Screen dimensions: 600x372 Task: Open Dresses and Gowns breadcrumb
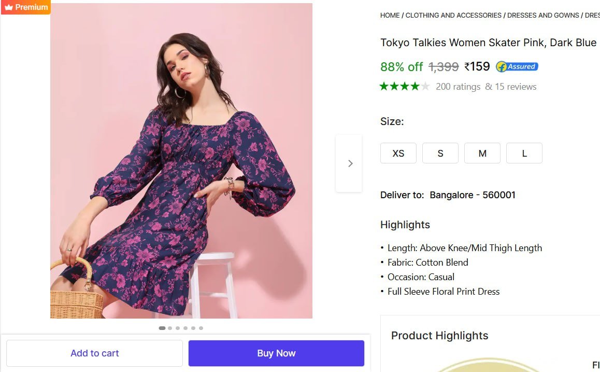pyautogui.click(x=543, y=16)
